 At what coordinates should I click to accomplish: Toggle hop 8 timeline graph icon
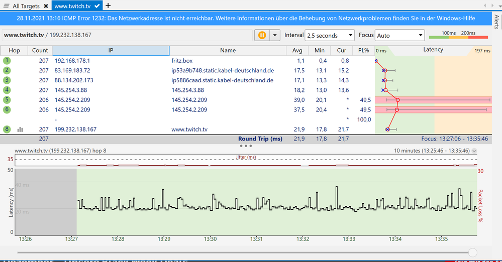[x=20, y=129]
